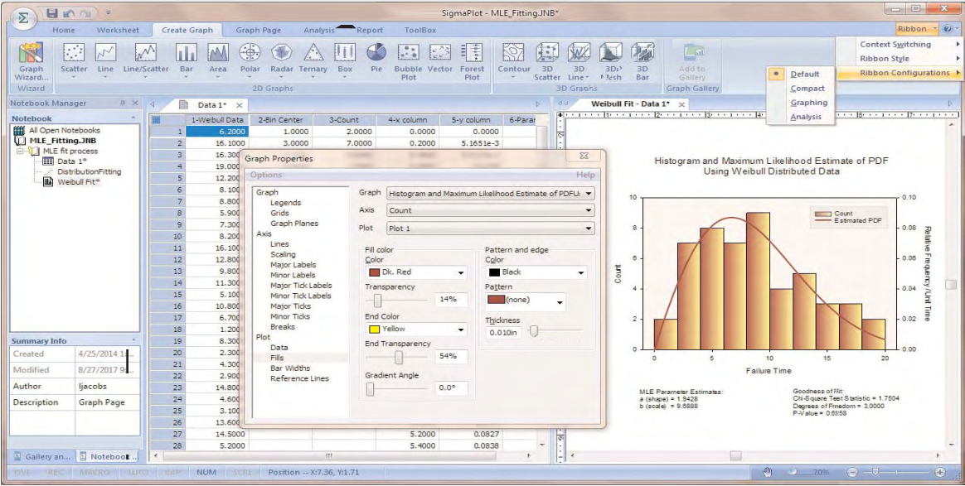Select the Scatter plot icon
Image resolution: width=965 pixels, height=486 pixels.
coord(74,56)
